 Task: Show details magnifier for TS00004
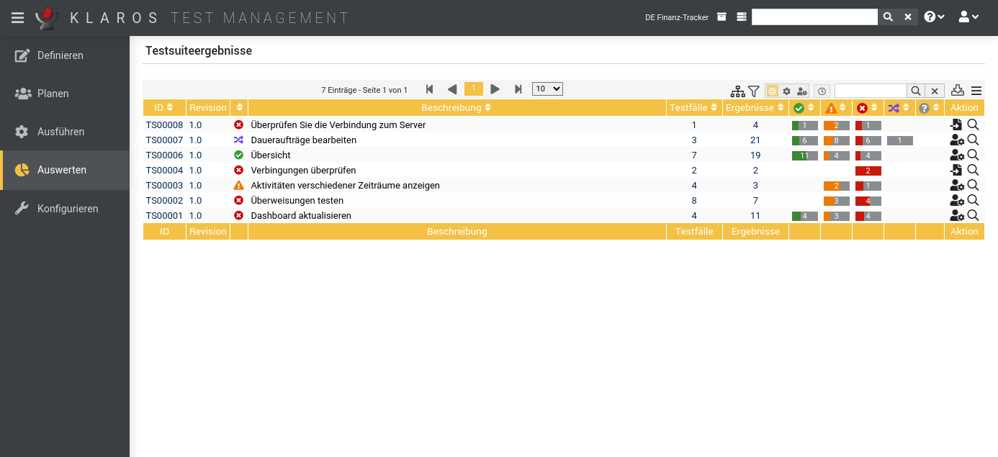[973, 170]
